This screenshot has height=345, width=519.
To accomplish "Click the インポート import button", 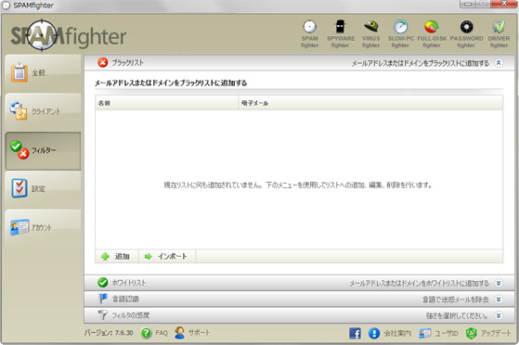I will click(167, 256).
